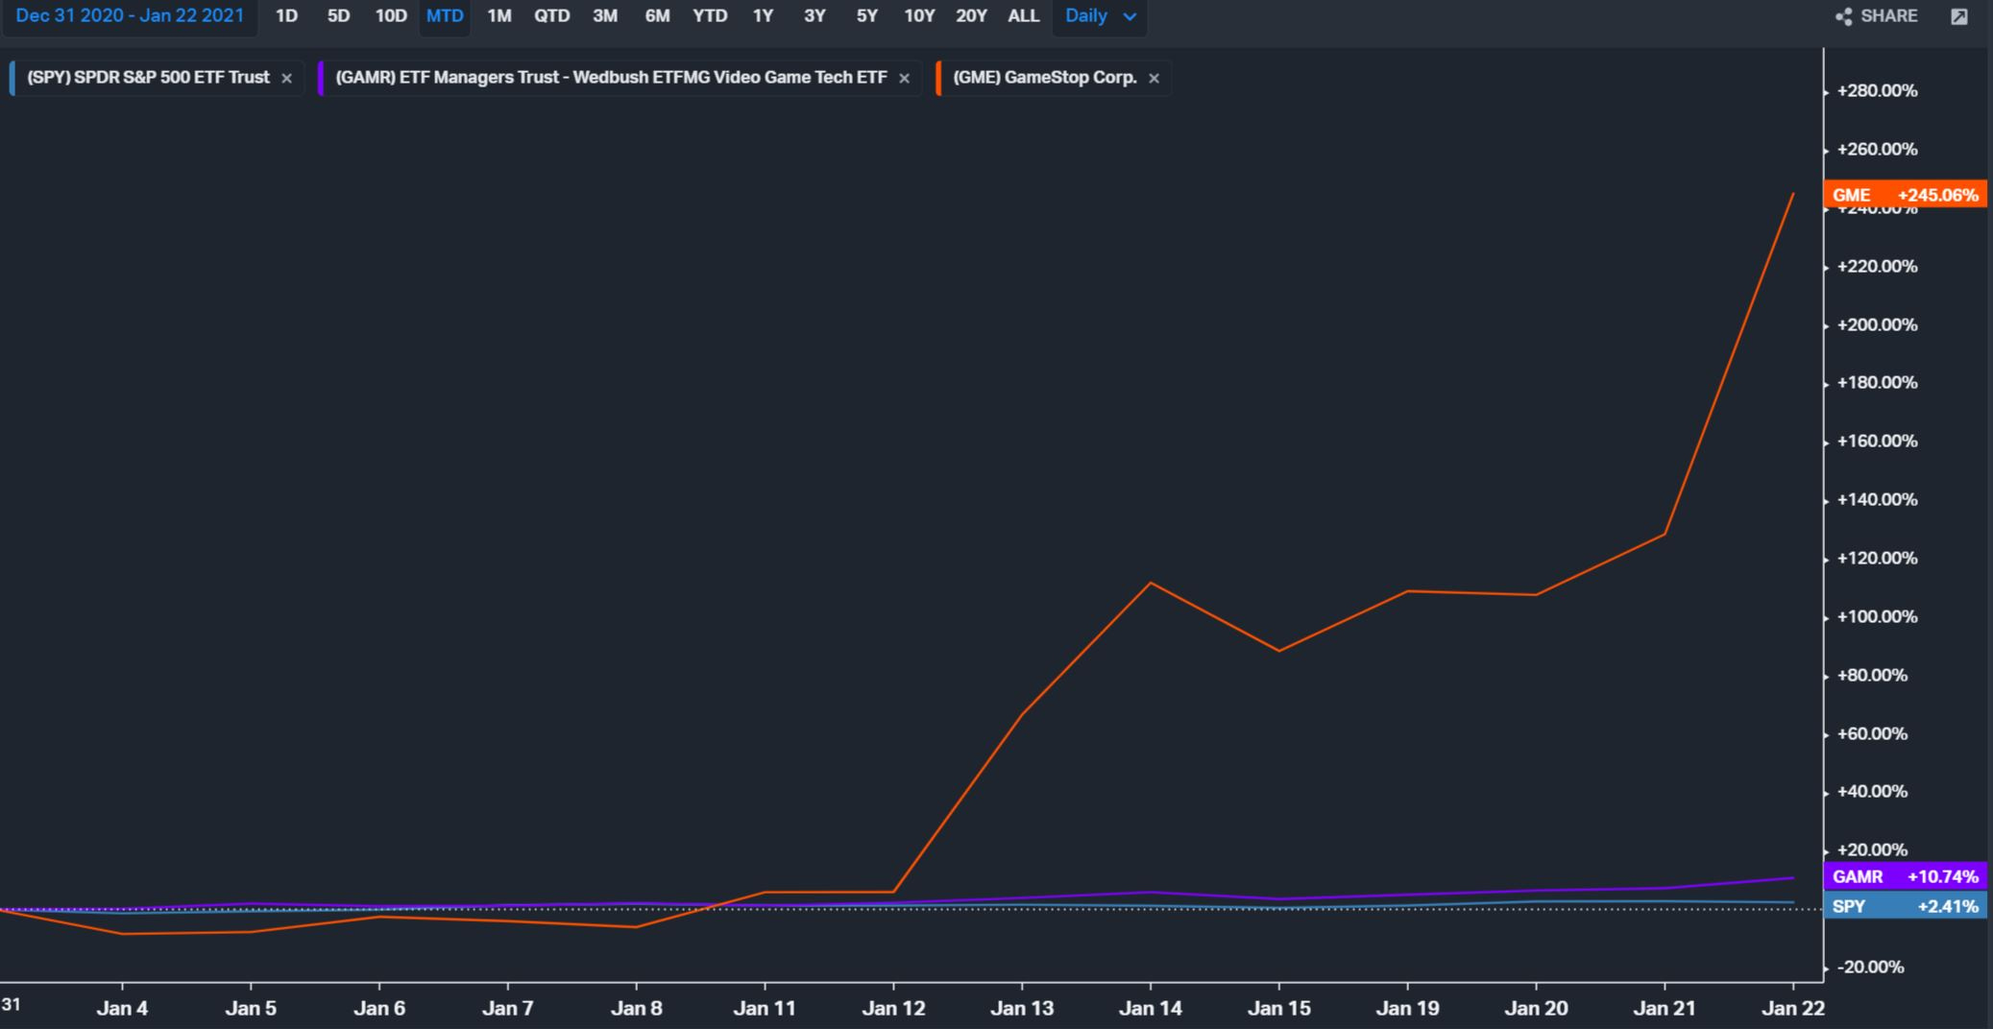Click the Jan 4 date label
The height and width of the screenshot is (1029, 1993).
coord(122,1009)
